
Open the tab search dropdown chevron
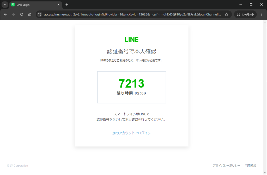5,5
